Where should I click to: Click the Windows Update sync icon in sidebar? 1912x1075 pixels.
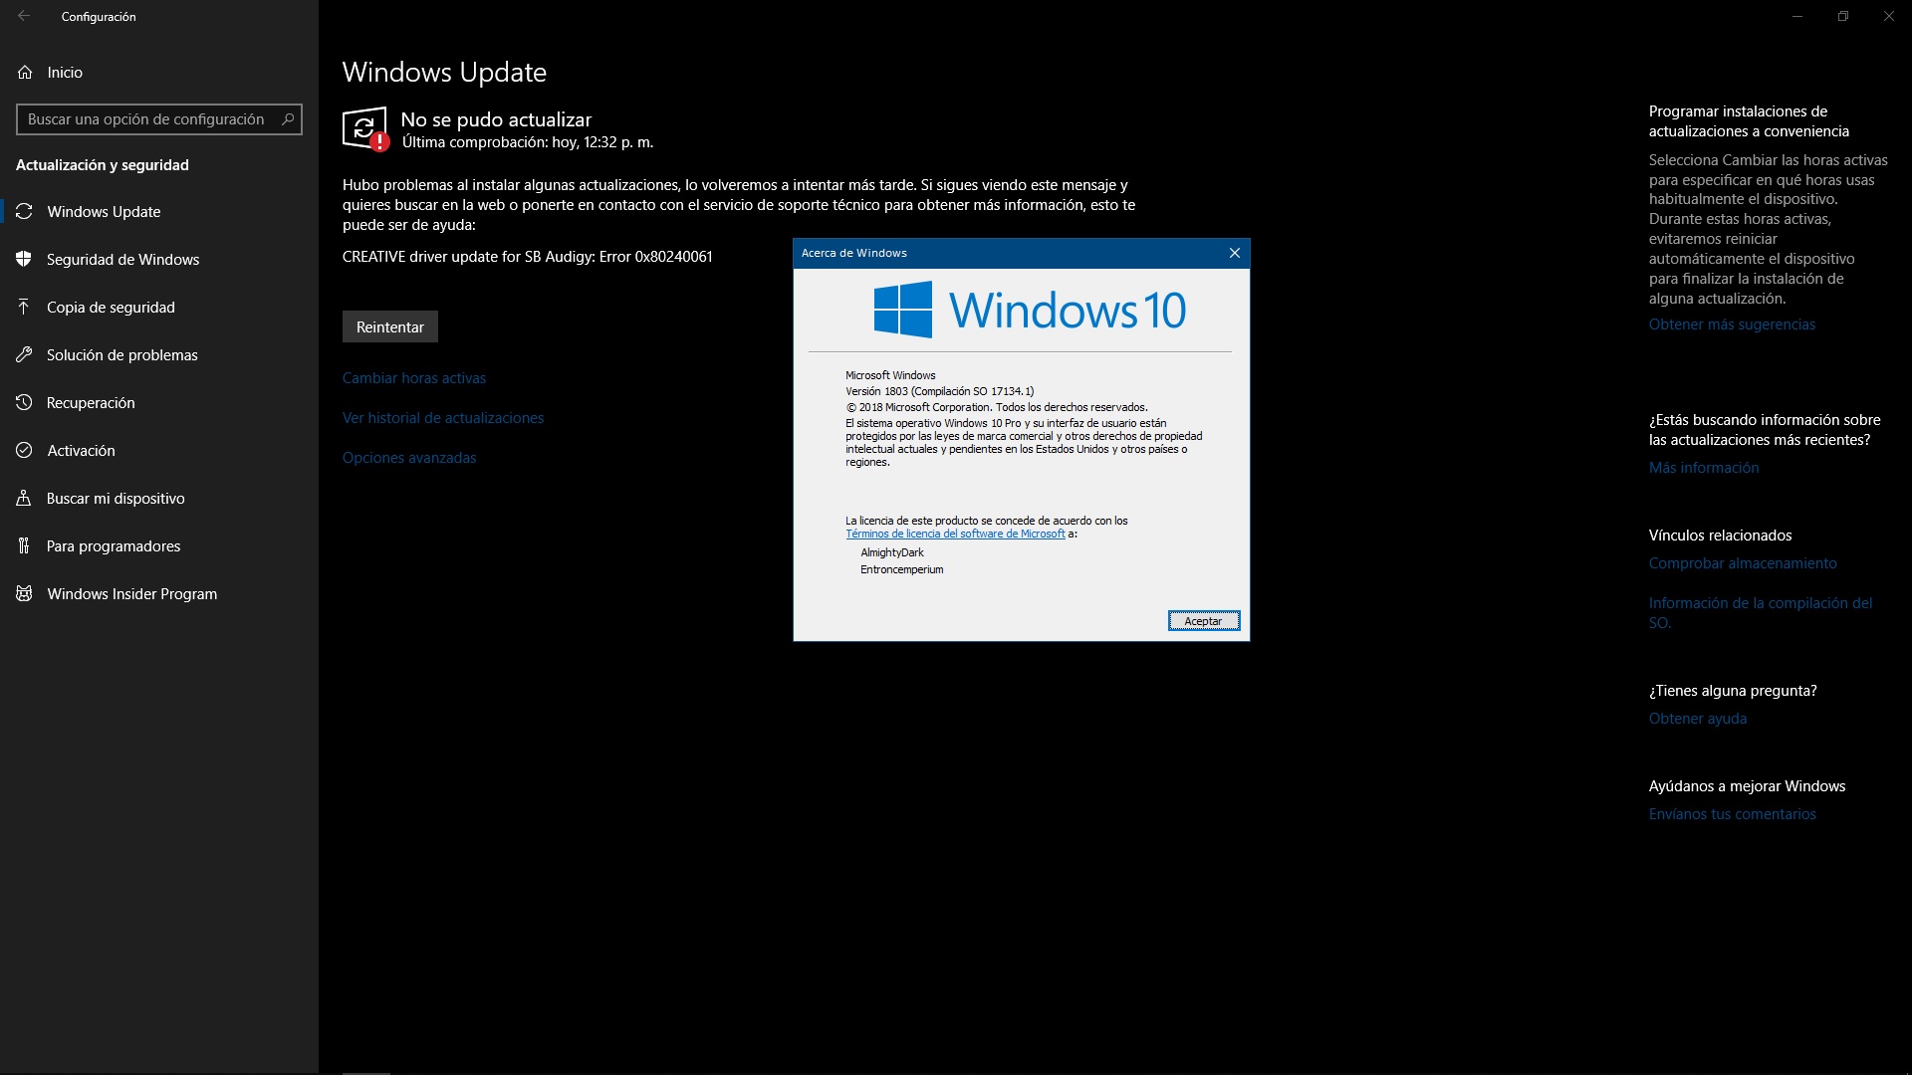[25, 211]
